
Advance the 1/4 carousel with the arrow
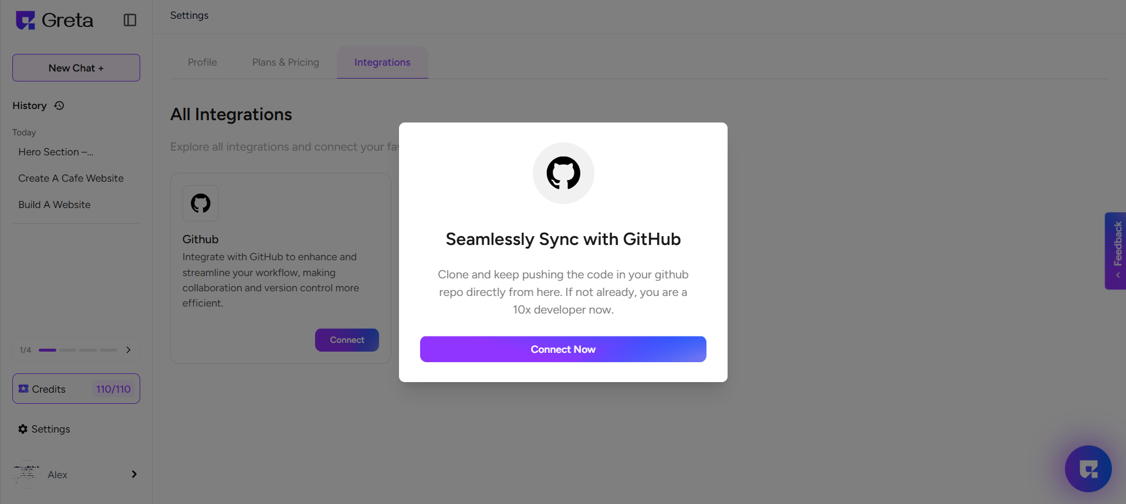[x=129, y=350]
